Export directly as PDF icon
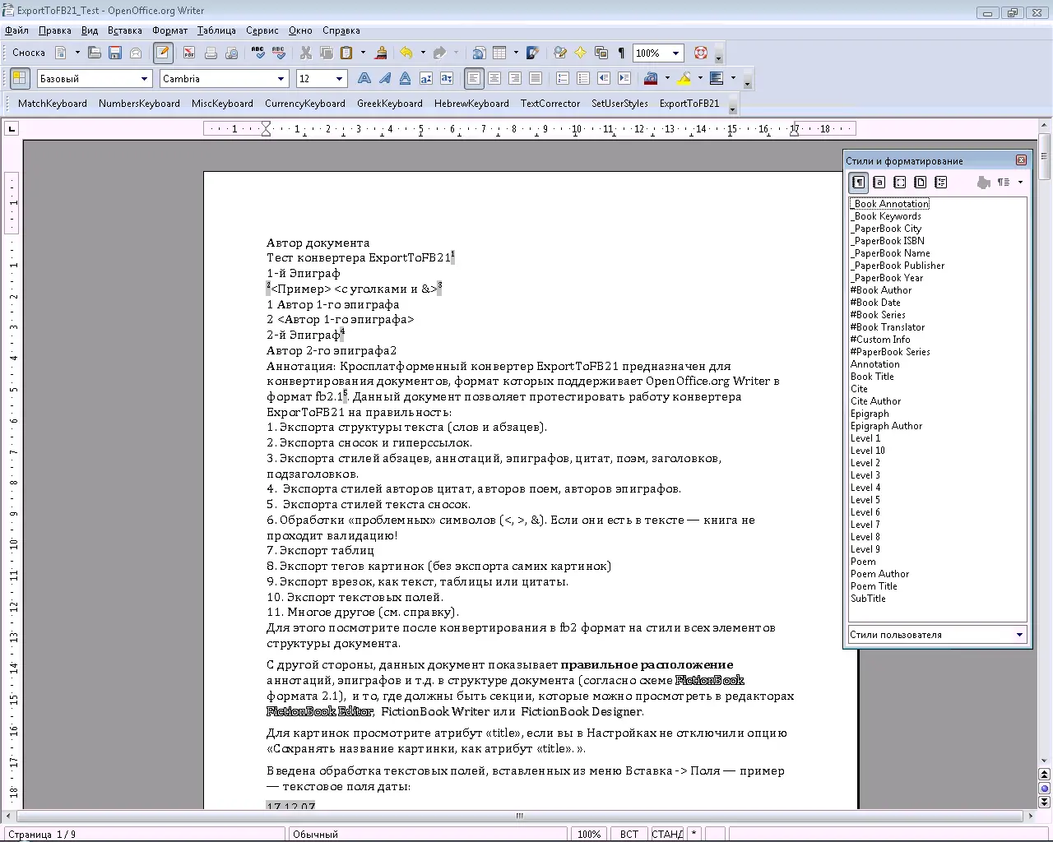The image size is (1053, 842). (x=189, y=53)
